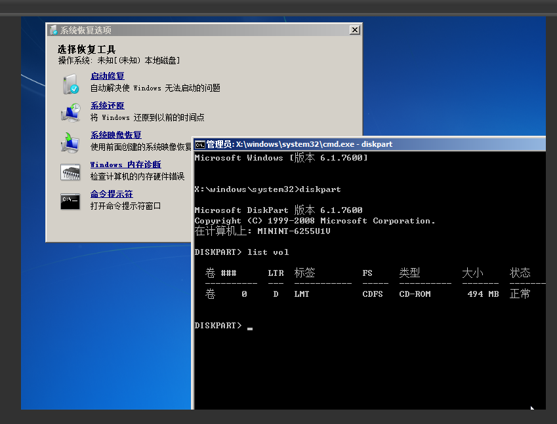The width and height of the screenshot is (557, 424).
Task: Click the 将 Windows 还原到以前的时间点 description
Action: click(147, 117)
